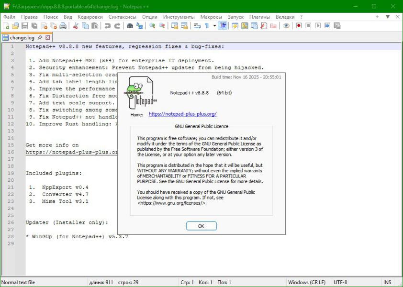Click the Undo arrow icon

point(108,26)
